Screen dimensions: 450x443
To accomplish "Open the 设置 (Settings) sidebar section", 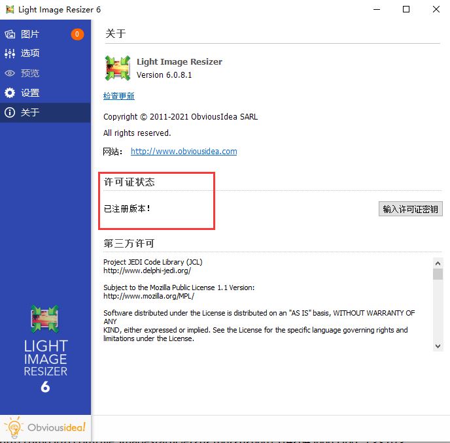I will 45,93.
